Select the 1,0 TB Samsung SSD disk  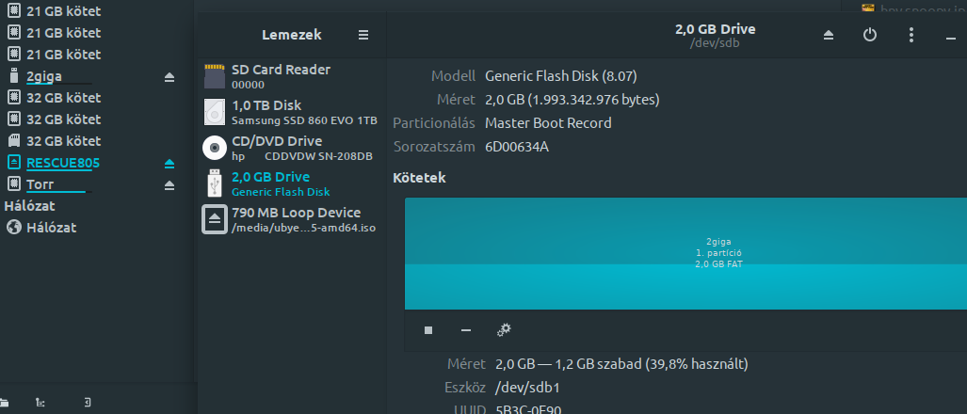click(x=291, y=112)
